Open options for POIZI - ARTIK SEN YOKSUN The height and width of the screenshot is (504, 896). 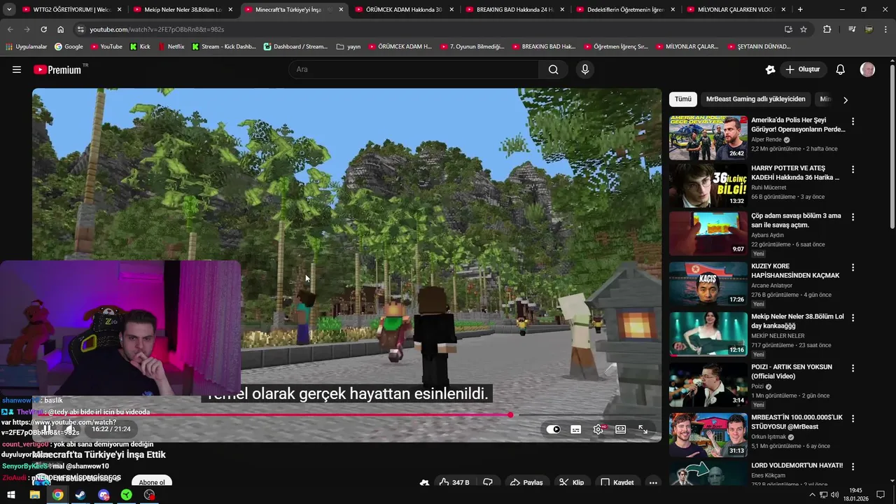(x=853, y=368)
